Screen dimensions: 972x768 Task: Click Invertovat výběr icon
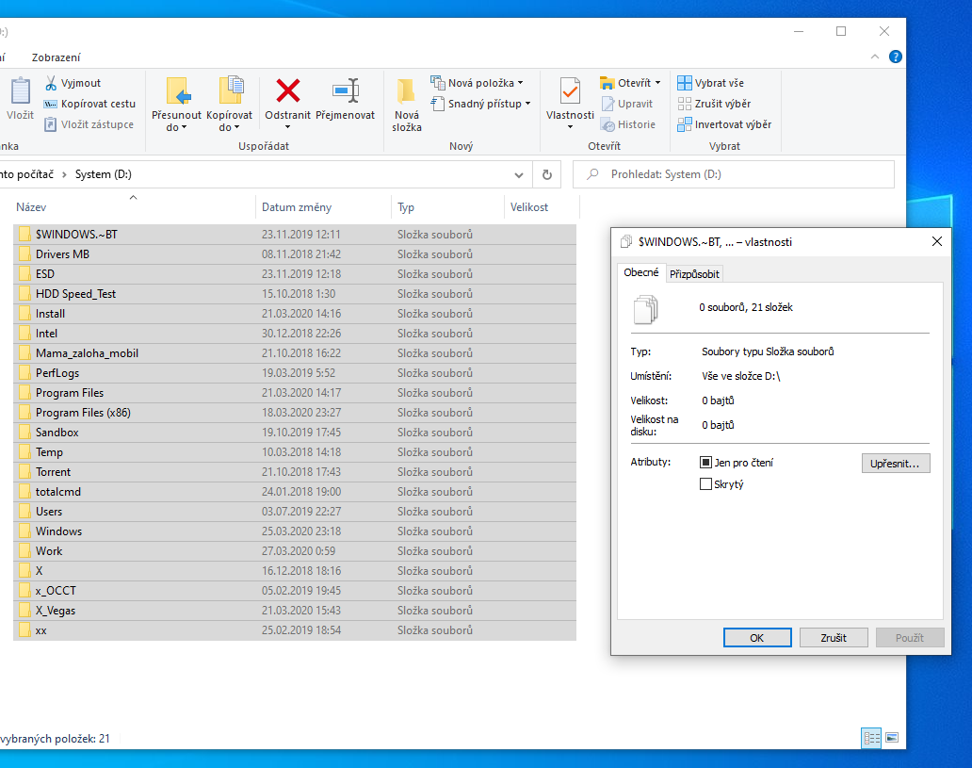coord(685,124)
